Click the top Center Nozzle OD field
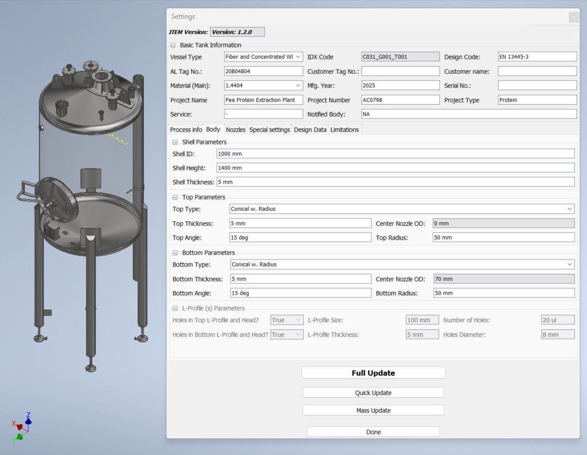Viewport: 587px width, 455px height. (x=504, y=224)
